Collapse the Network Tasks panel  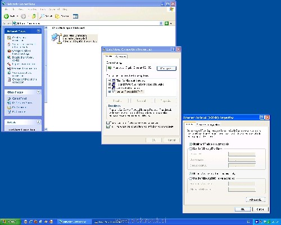(38, 31)
